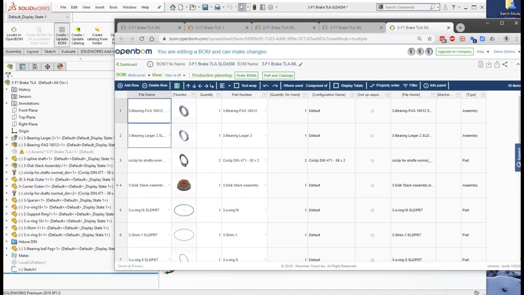The width and height of the screenshot is (524, 295).
Task: Expand History node in feature tree
Action: click(x=7, y=89)
